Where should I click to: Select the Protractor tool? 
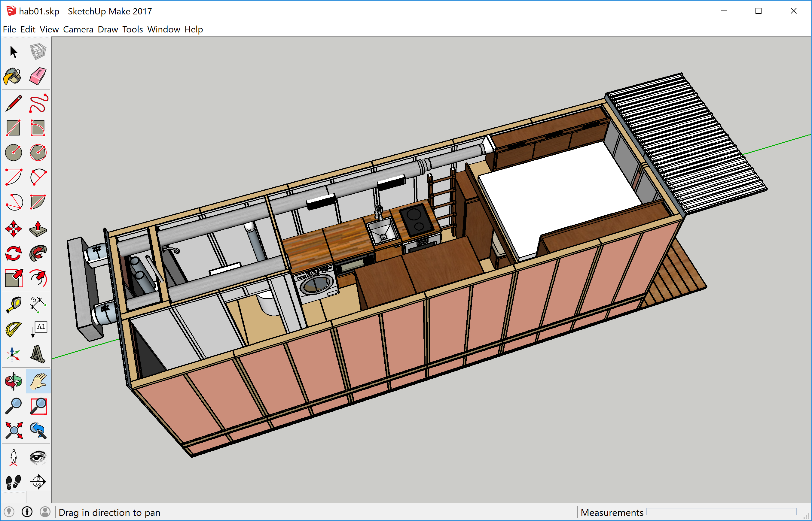click(x=14, y=329)
